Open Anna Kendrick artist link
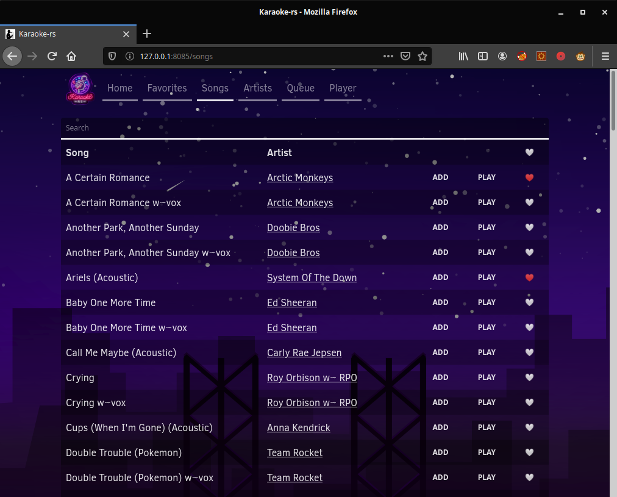 [x=299, y=427]
